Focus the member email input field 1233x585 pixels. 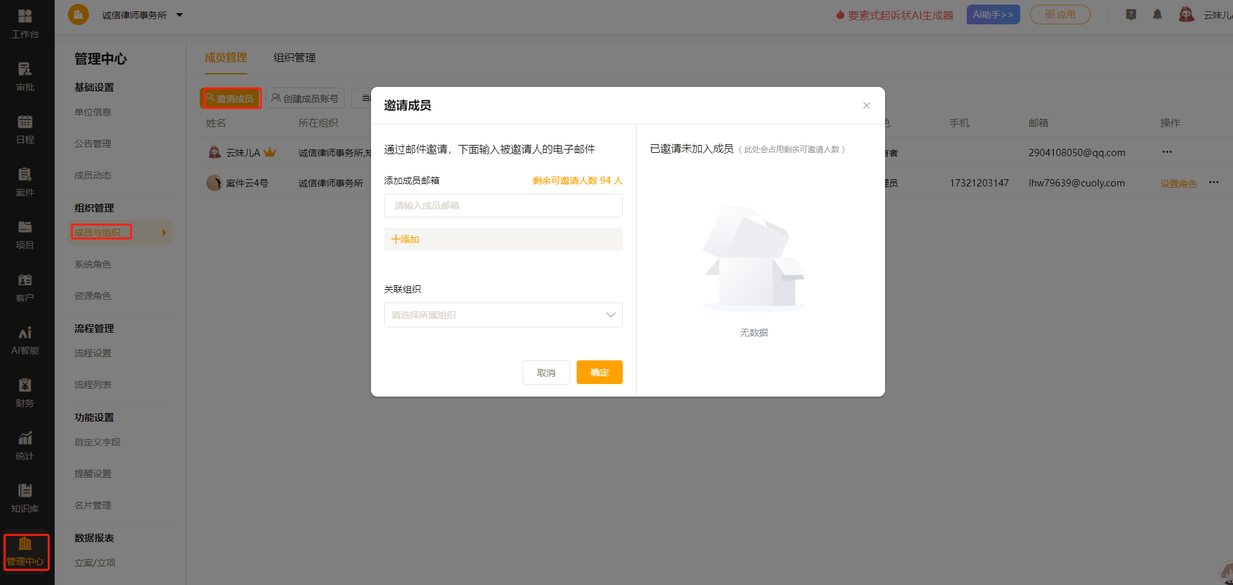click(503, 206)
